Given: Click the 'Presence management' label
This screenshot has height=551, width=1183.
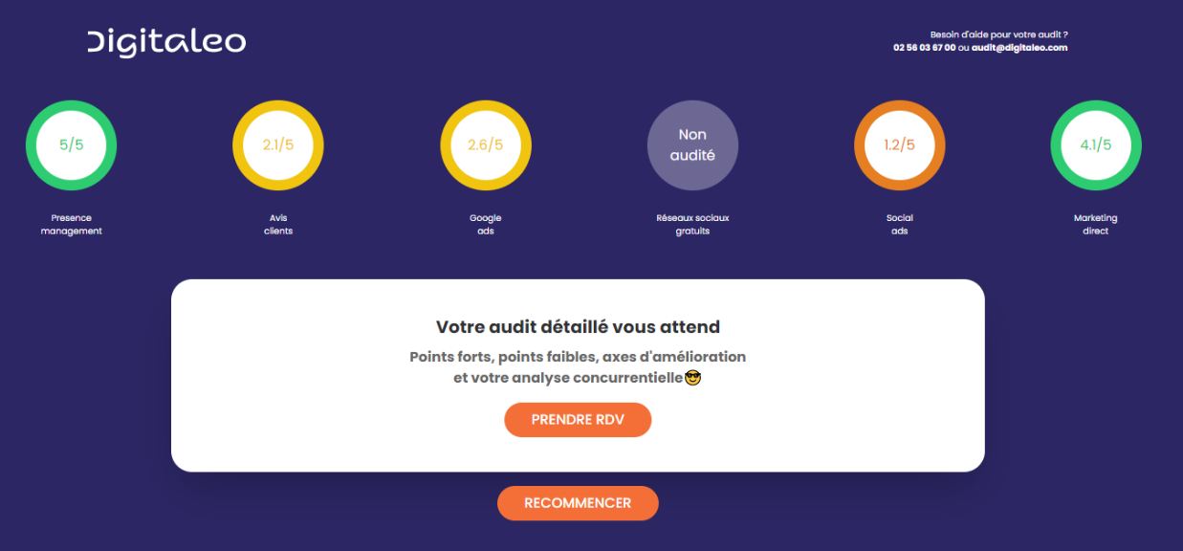Looking at the screenshot, I should point(72,225).
